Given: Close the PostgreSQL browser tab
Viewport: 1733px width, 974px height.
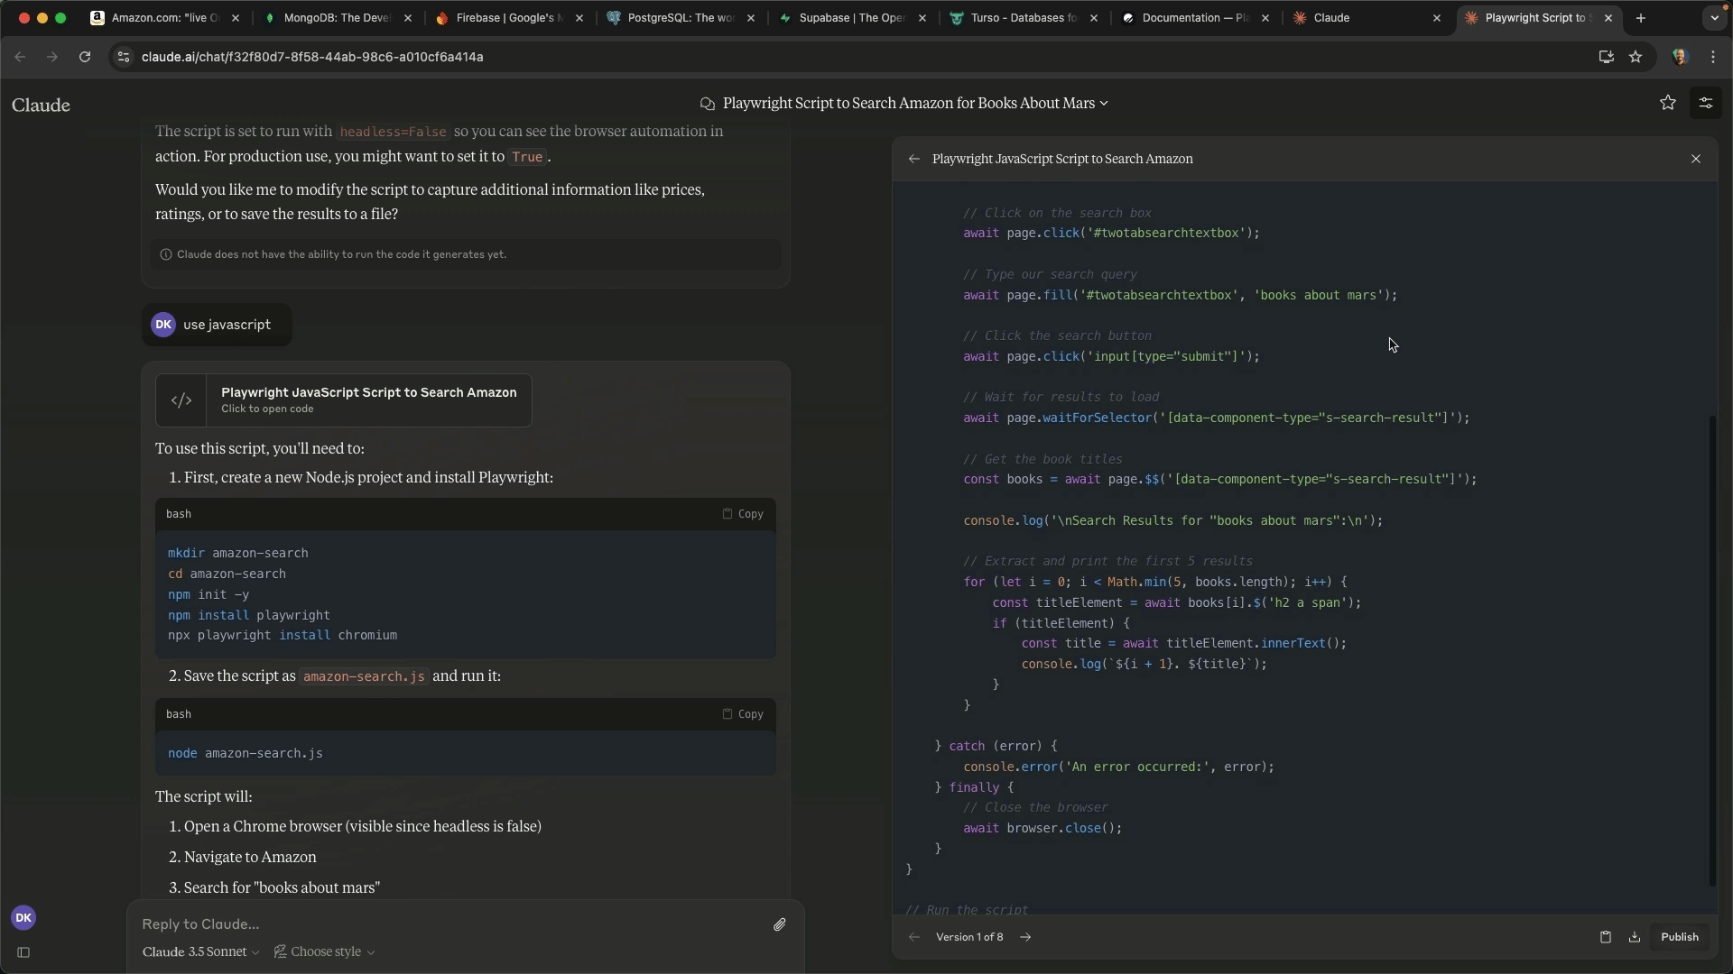Looking at the screenshot, I should tap(751, 18).
